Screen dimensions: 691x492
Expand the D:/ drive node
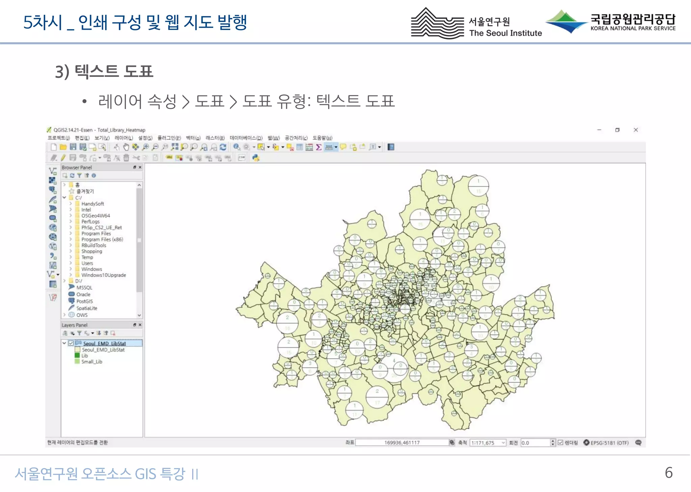coord(64,281)
